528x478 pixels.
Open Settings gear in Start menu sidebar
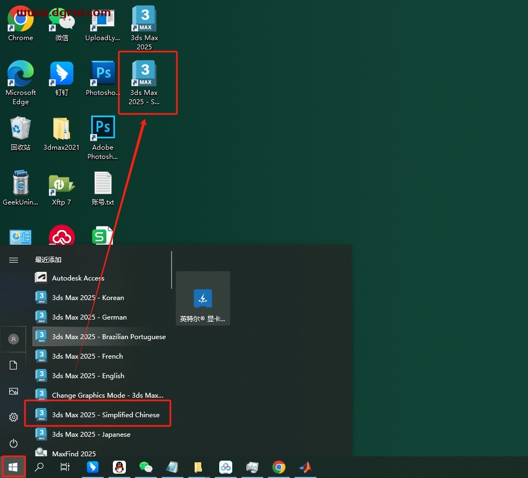click(14, 417)
